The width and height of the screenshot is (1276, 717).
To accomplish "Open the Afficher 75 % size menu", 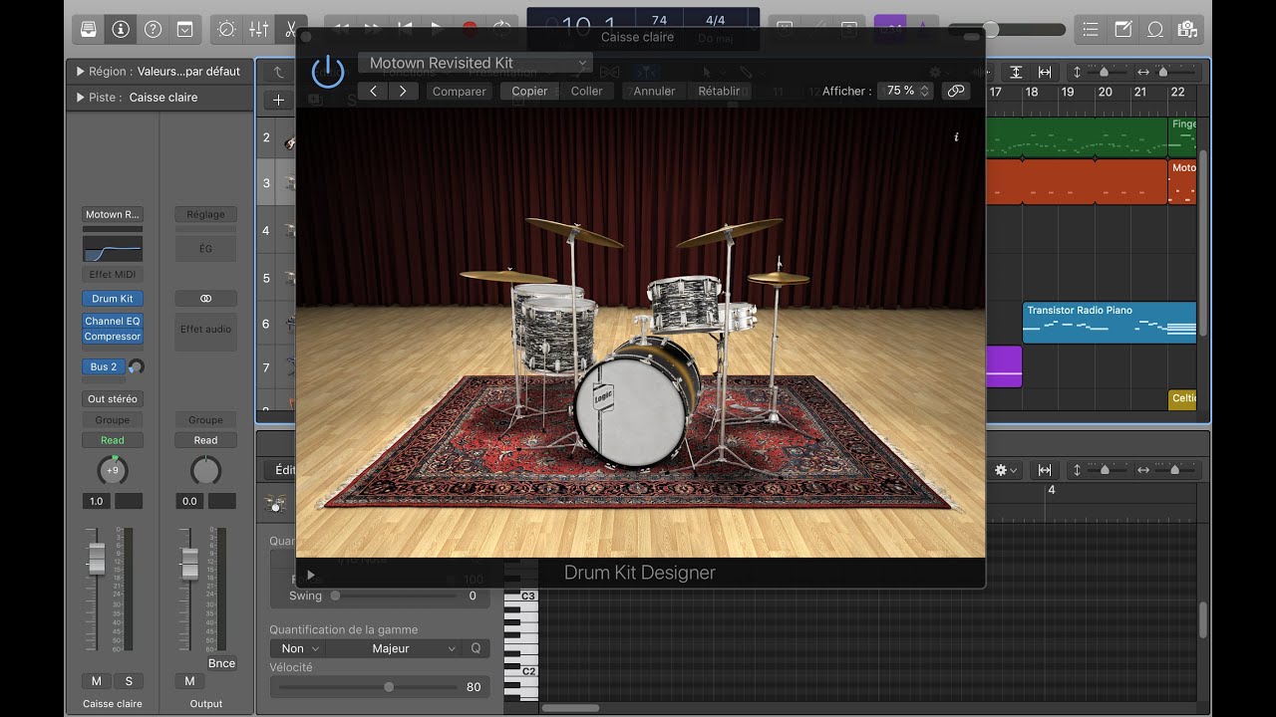I will tap(905, 91).
